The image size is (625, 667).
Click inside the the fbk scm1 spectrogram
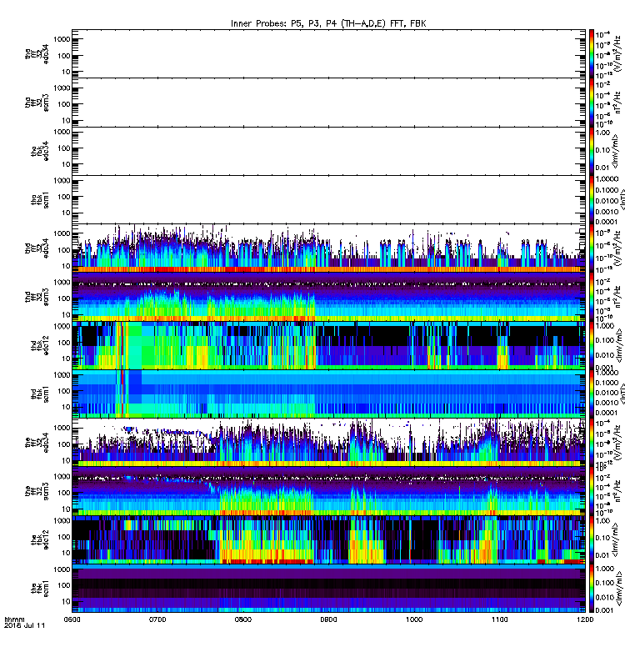click(x=328, y=589)
